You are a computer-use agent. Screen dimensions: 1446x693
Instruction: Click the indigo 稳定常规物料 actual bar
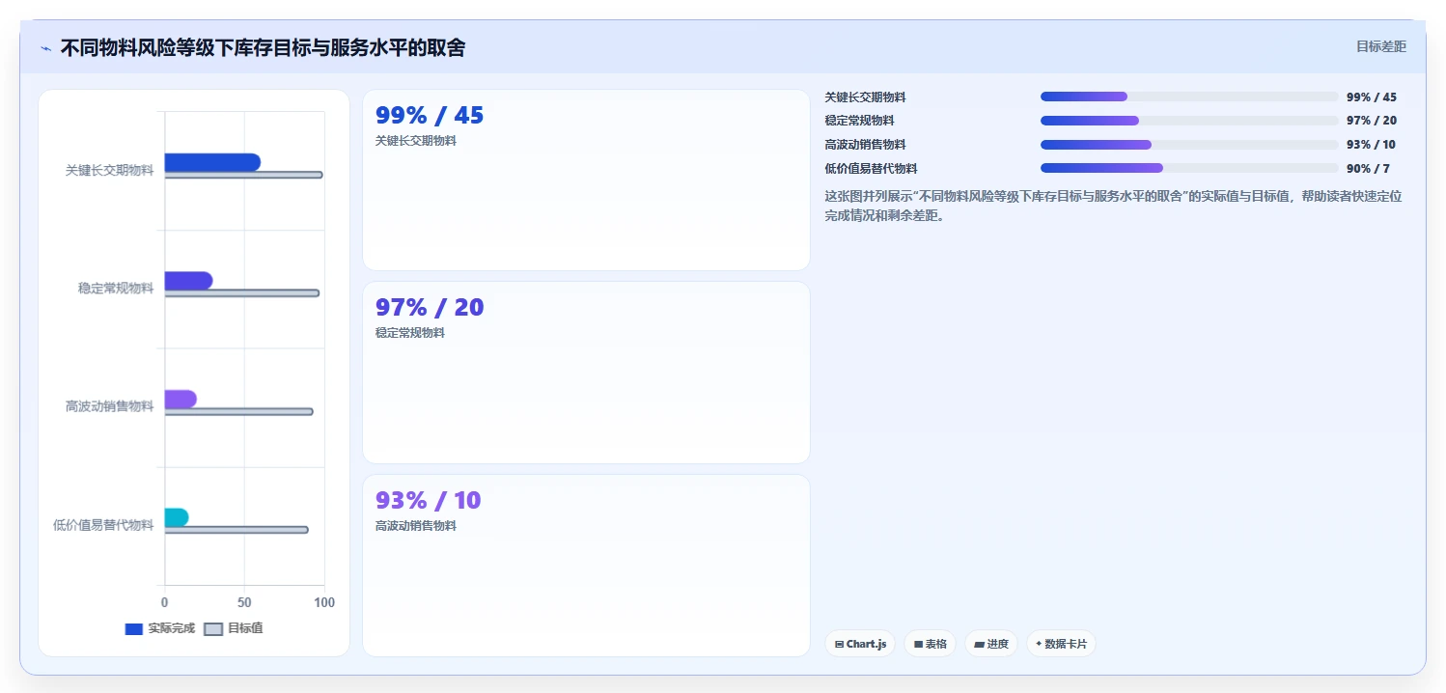click(x=188, y=281)
